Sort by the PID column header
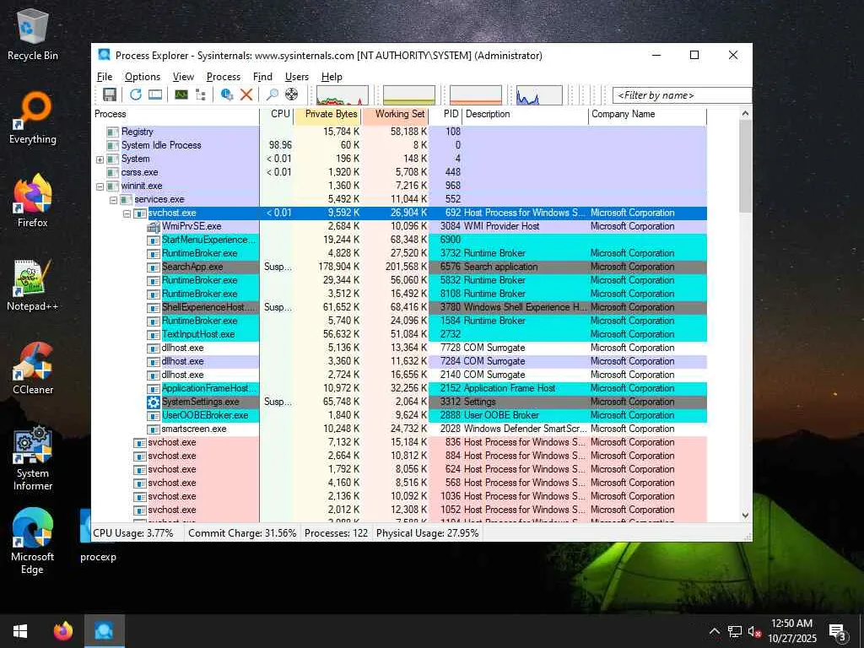 (x=445, y=114)
